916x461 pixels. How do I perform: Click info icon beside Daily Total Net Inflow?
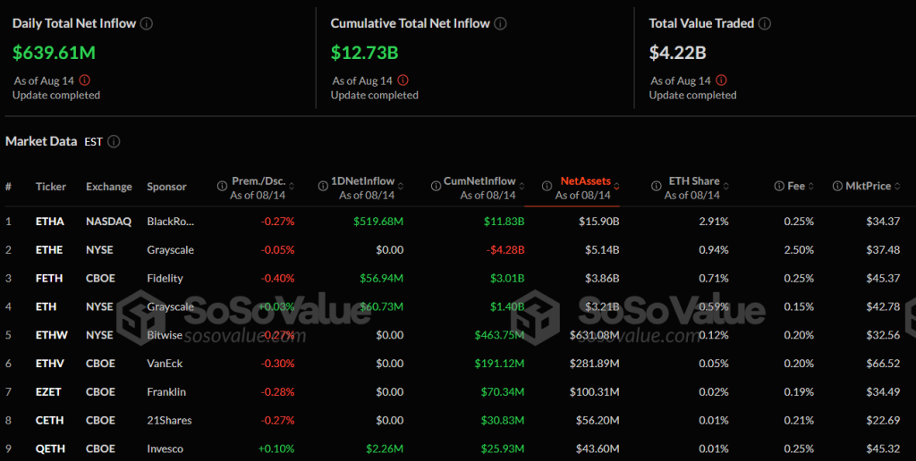(147, 23)
